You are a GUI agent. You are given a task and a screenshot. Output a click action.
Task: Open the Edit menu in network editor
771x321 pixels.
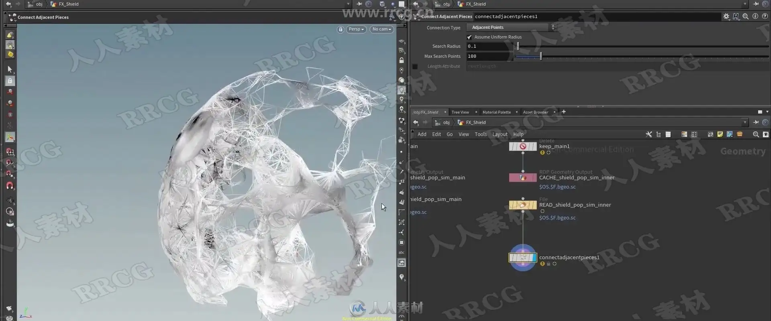tap(436, 134)
